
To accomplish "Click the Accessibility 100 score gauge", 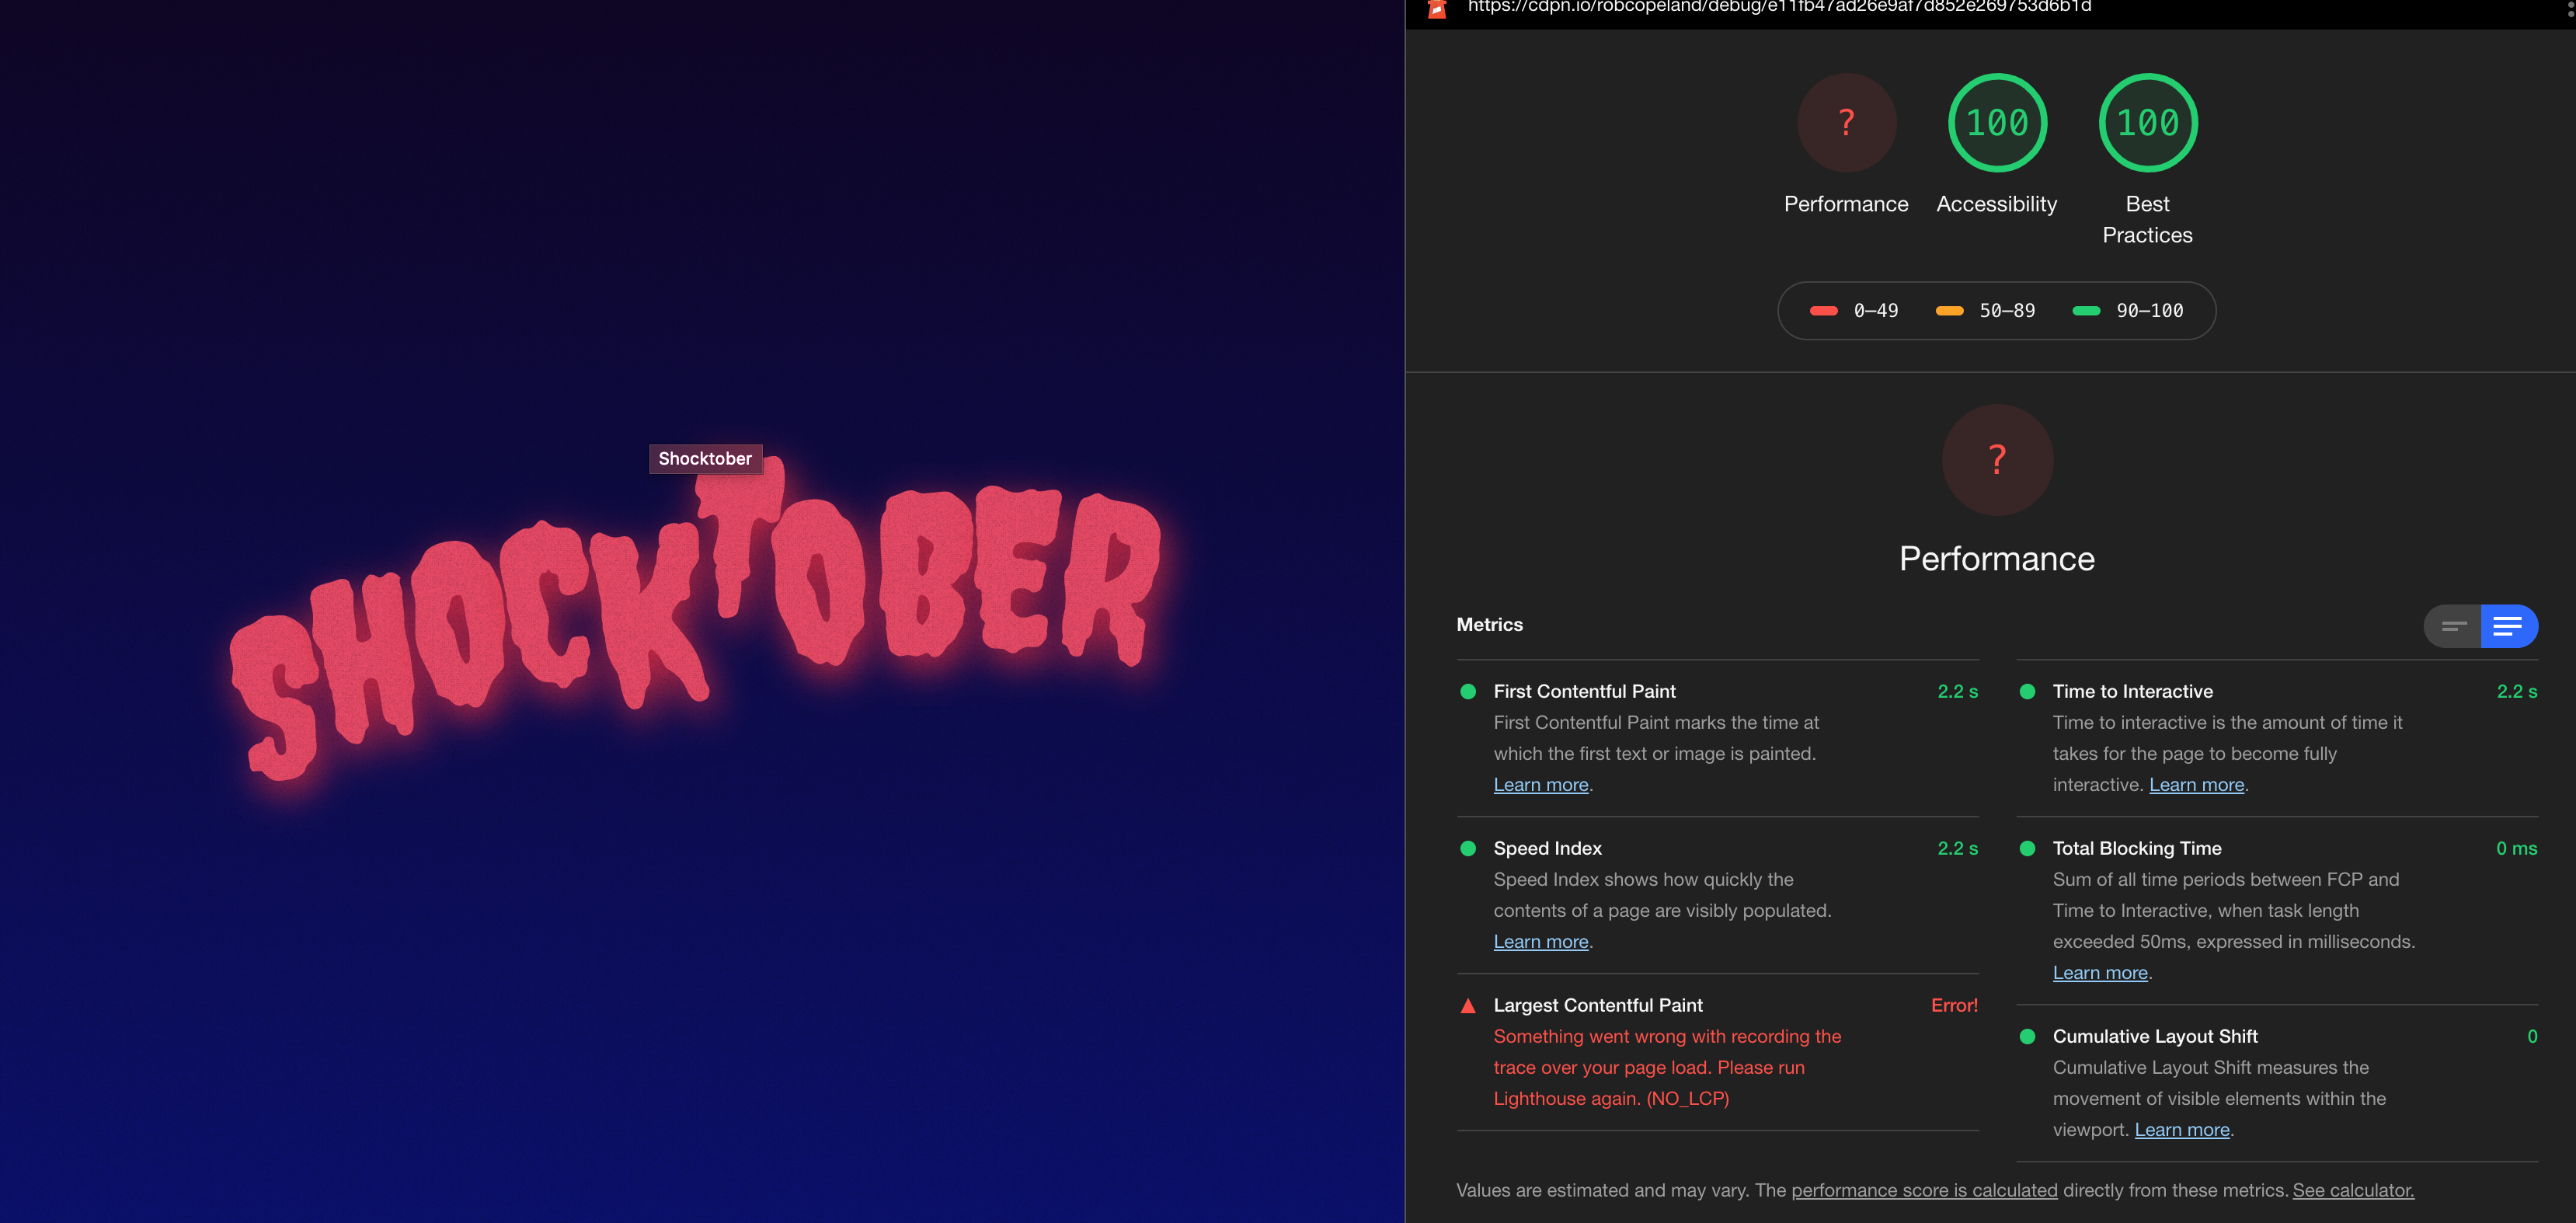I will pyautogui.click(x=1997, y=122).
